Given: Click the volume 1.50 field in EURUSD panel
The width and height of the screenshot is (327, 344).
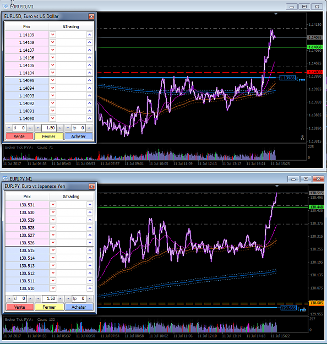Looking at the screenshot, I should (49, 128).
